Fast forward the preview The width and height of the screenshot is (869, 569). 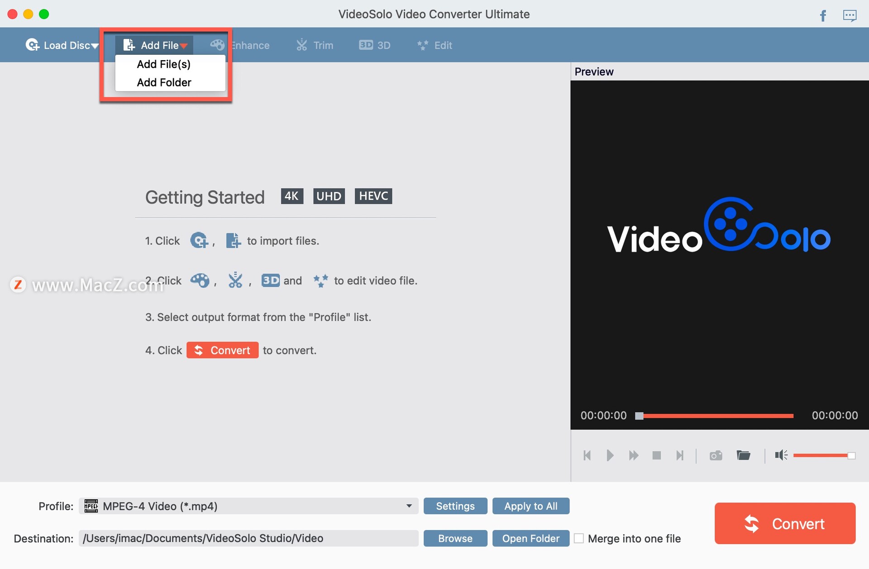[633, 455]
